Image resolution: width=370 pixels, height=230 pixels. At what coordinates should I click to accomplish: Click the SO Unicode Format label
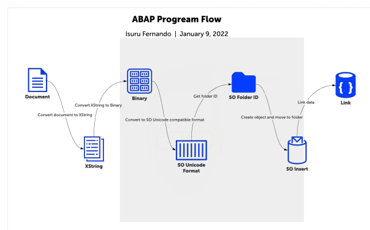click(x=191, y=168)
